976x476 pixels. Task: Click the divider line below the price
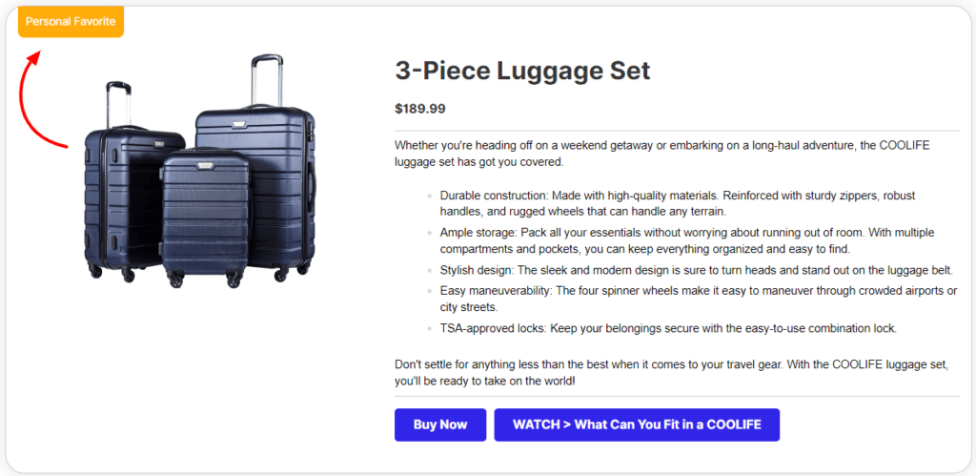(x=677, y=130)
